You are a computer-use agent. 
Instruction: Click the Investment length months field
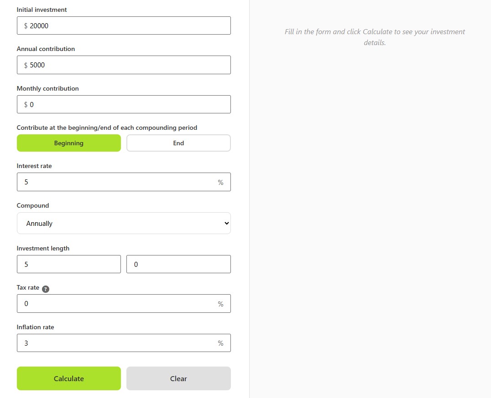[178, 264]
